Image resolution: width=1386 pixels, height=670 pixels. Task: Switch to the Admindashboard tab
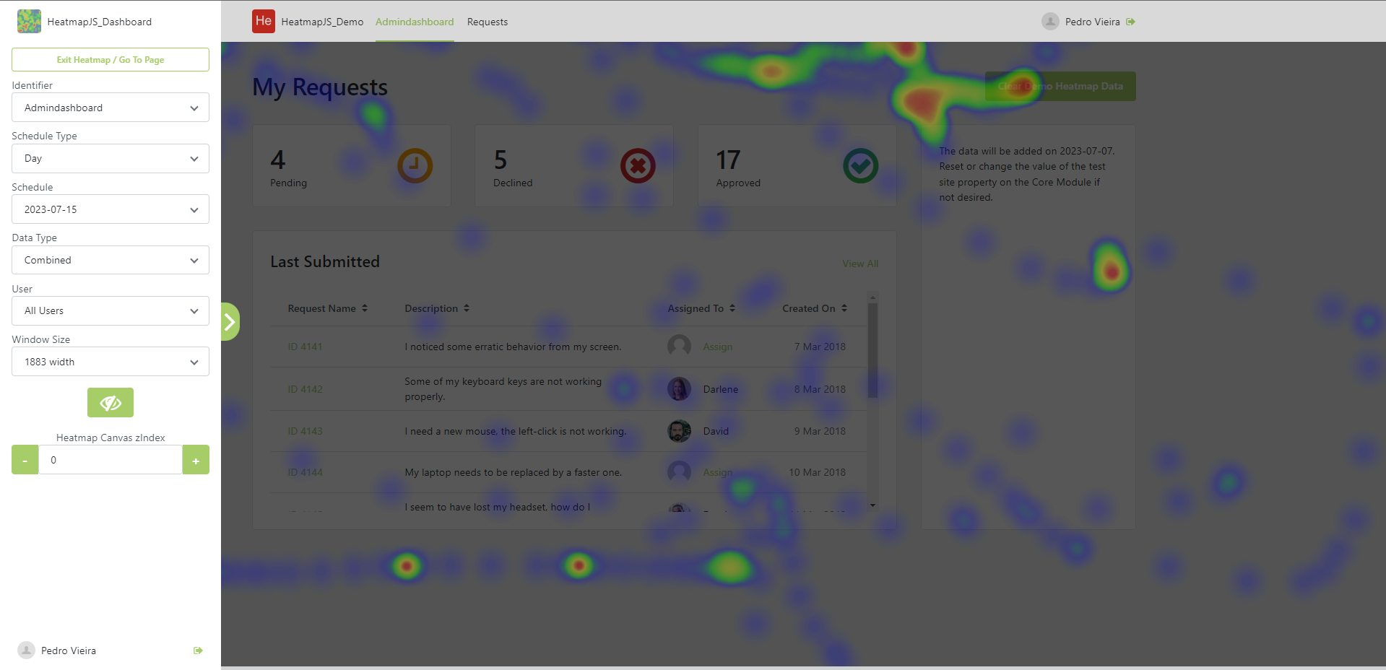tap(415, 22)
